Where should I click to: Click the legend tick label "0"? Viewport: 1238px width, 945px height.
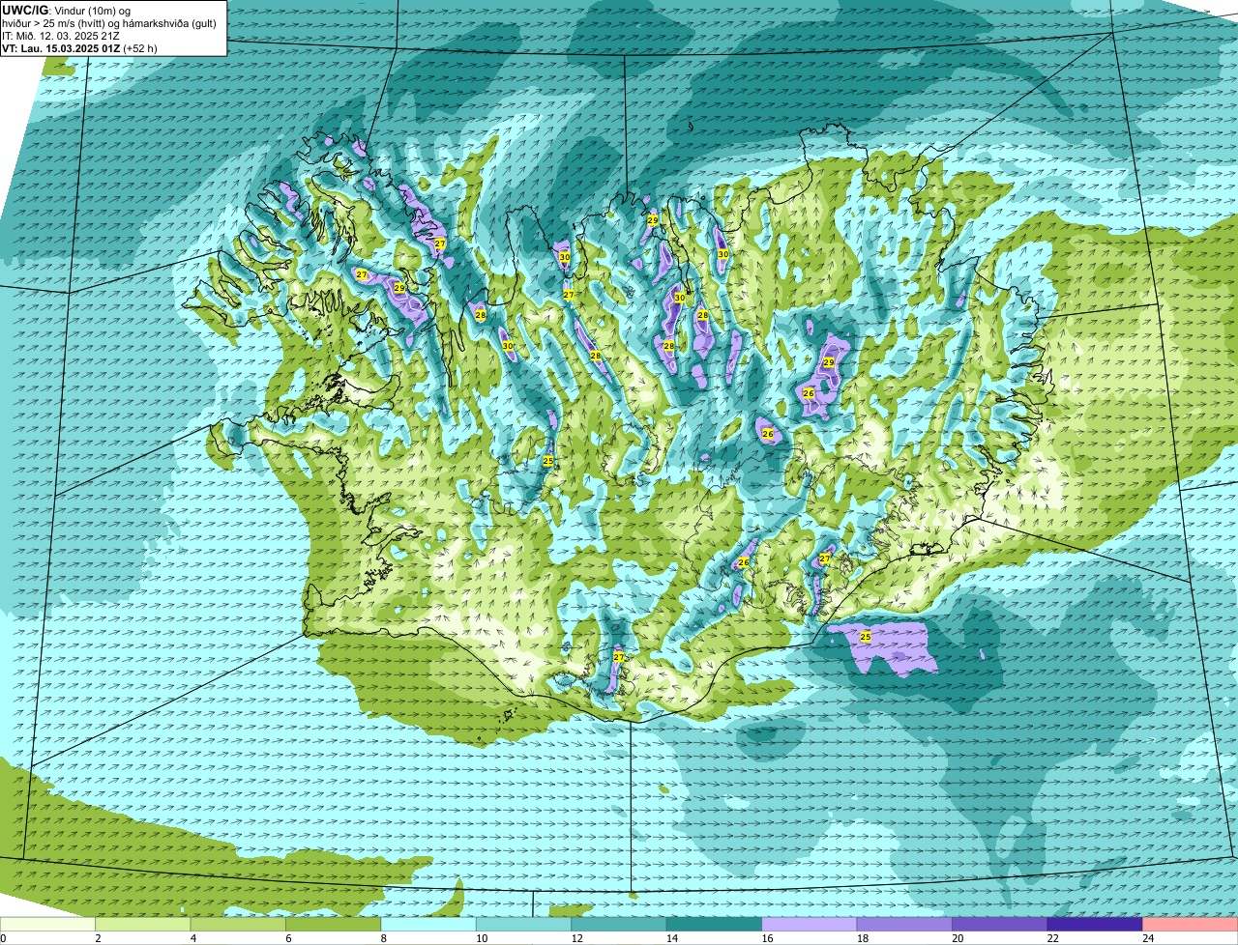pyautogui.click(x=3, y=938)
